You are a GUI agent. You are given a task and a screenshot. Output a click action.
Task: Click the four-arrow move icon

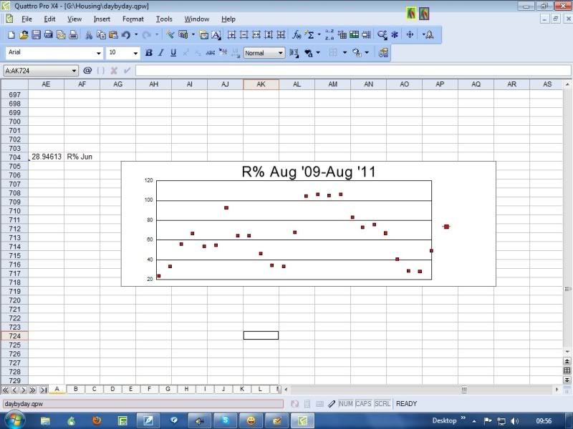[410, 34]
